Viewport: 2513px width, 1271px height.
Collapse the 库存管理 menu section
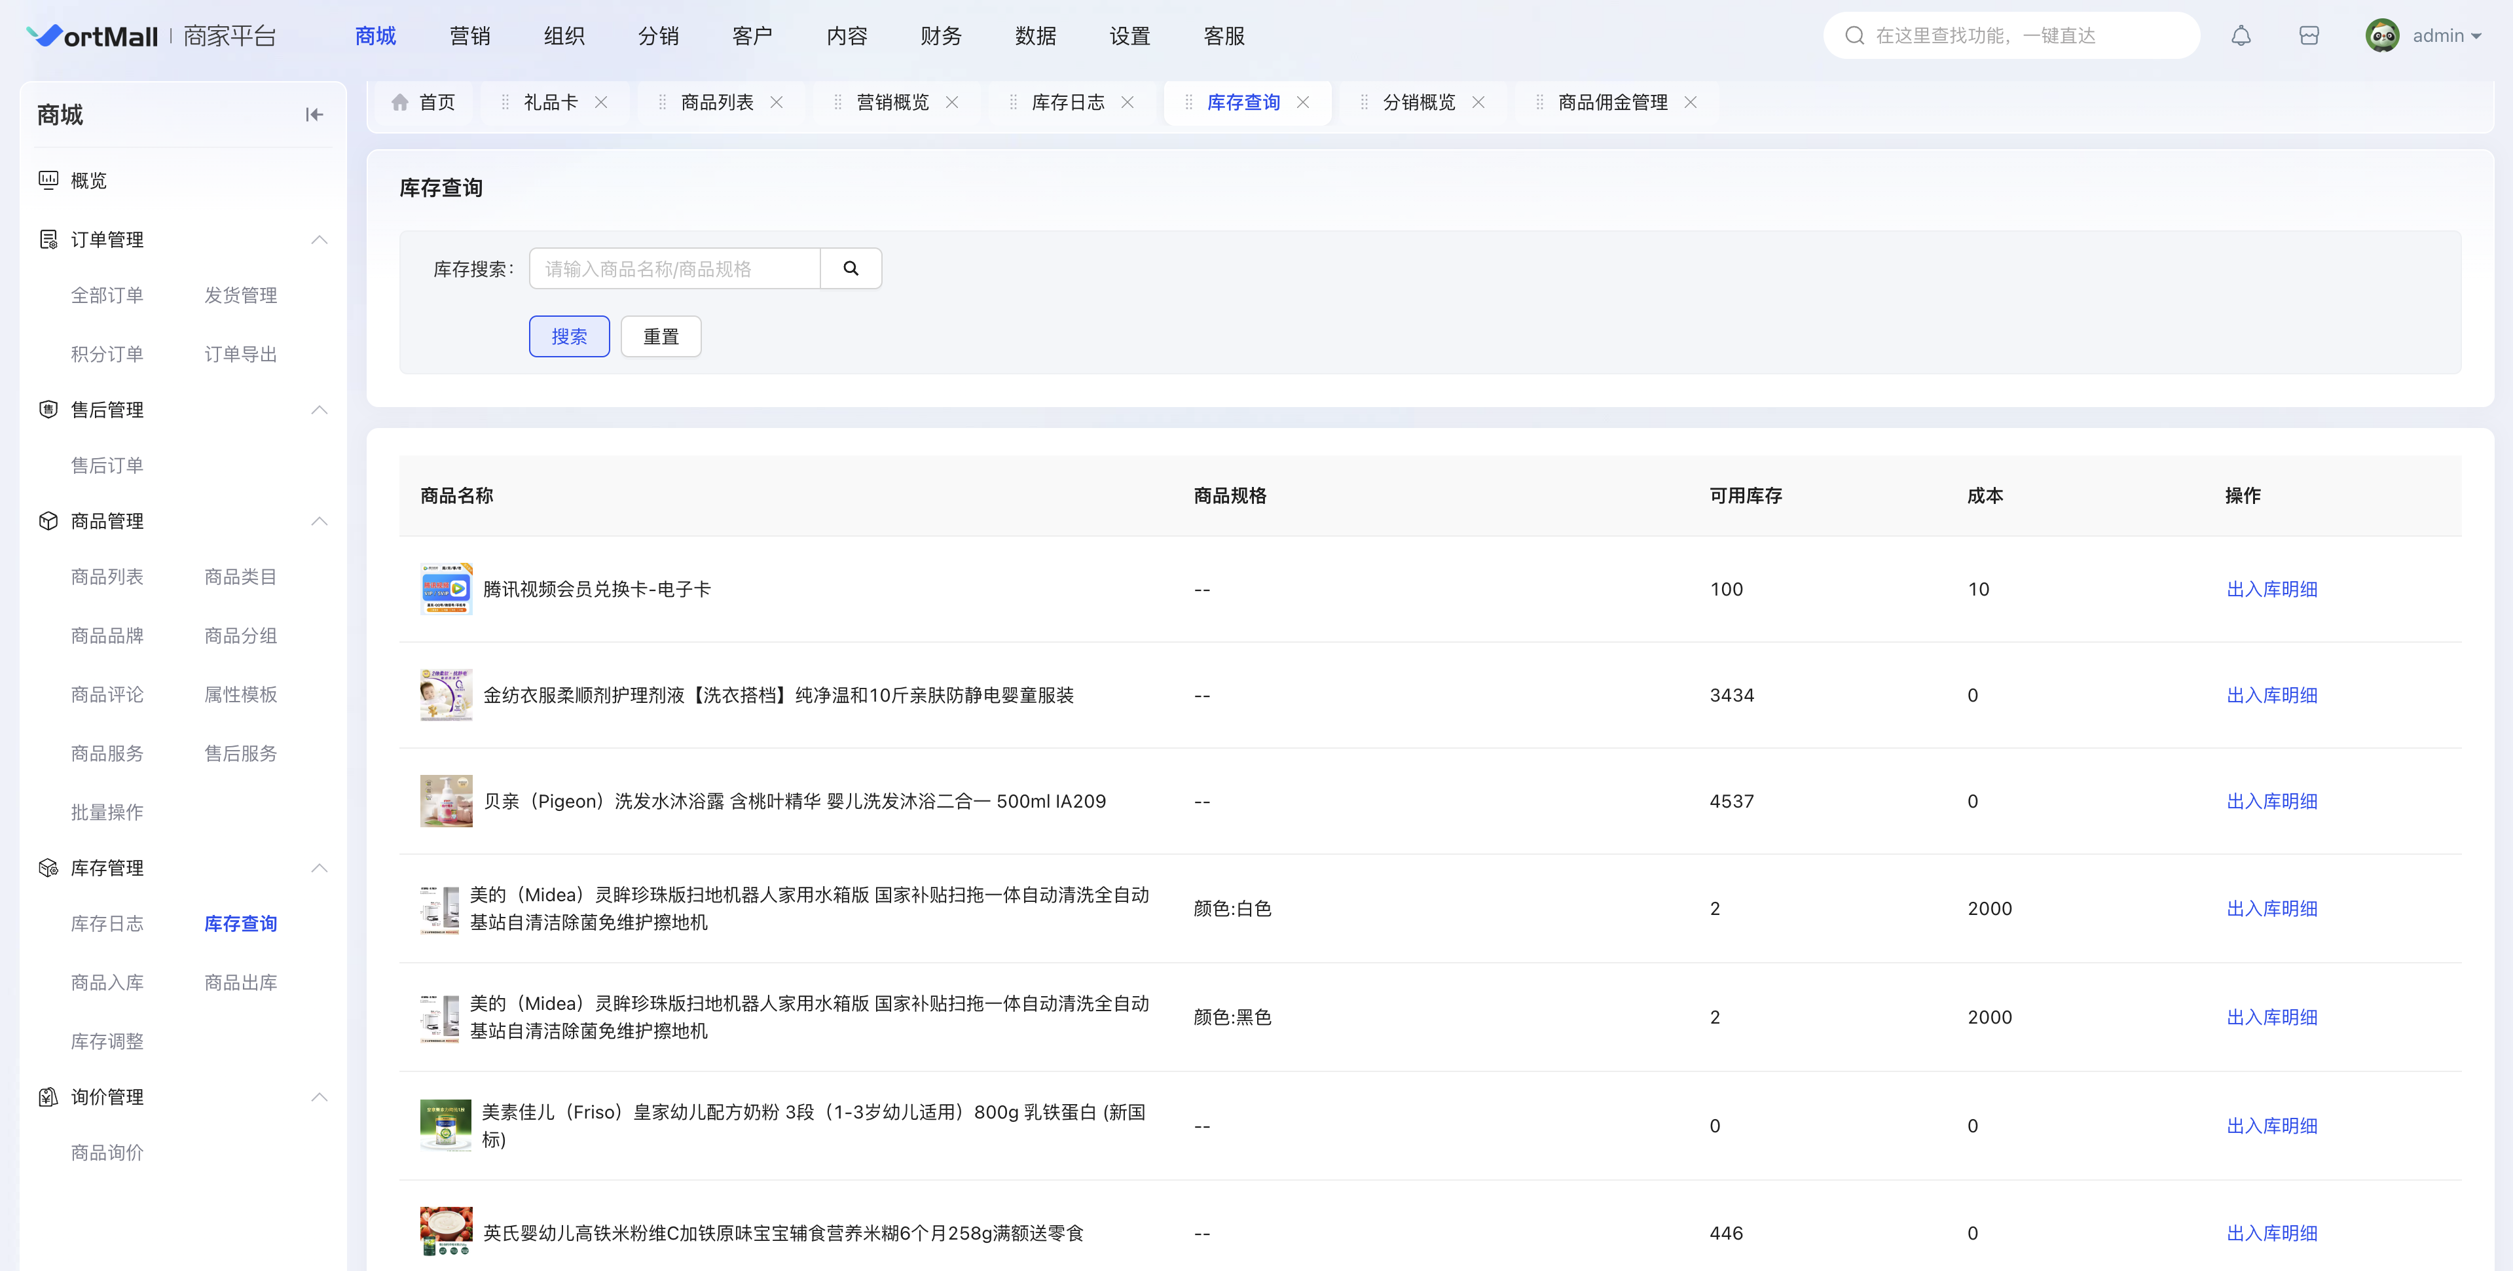point(319,868)
